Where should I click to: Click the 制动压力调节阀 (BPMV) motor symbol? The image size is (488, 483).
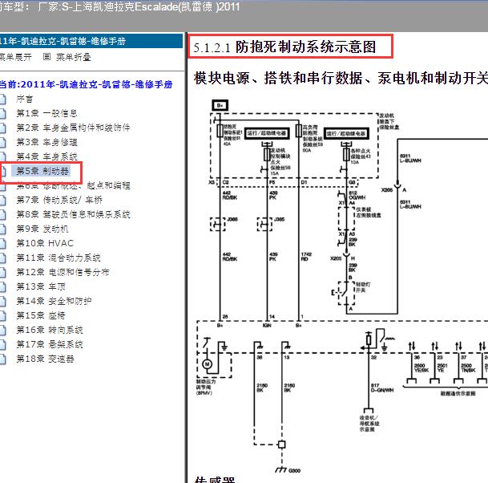point(207,364)
